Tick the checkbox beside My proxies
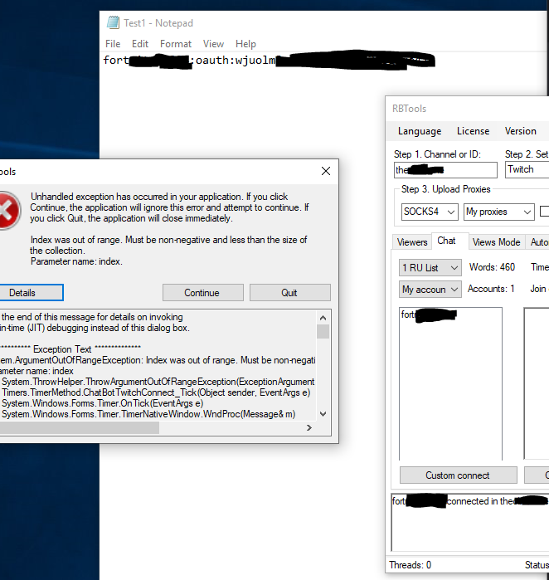This screenshot has width=549, height=580. [x=545, y=212]
